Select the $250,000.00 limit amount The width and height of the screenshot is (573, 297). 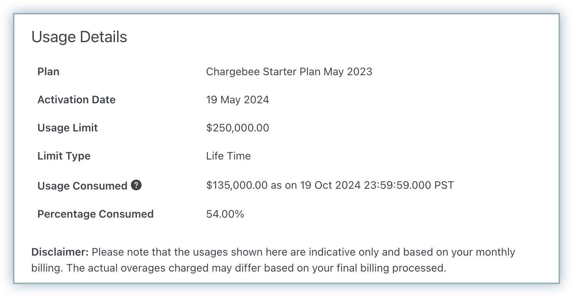237,128
